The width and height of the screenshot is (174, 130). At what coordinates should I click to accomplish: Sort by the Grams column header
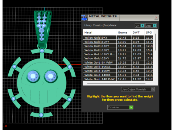coord(124,32)
